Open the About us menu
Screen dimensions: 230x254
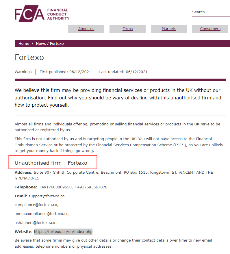tap(86, 29)
